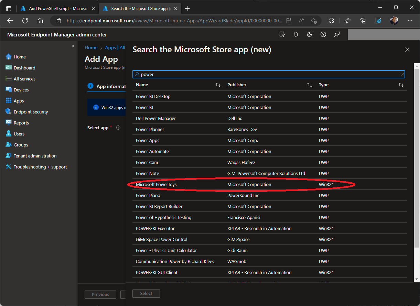The image size is (420, 306).
Task: Open Users in the sidebar
Action: [15, 134]
